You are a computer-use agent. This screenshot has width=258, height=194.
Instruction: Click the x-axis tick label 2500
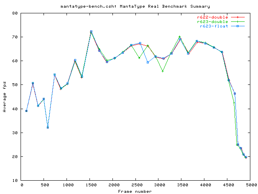[x=137, y=185]
